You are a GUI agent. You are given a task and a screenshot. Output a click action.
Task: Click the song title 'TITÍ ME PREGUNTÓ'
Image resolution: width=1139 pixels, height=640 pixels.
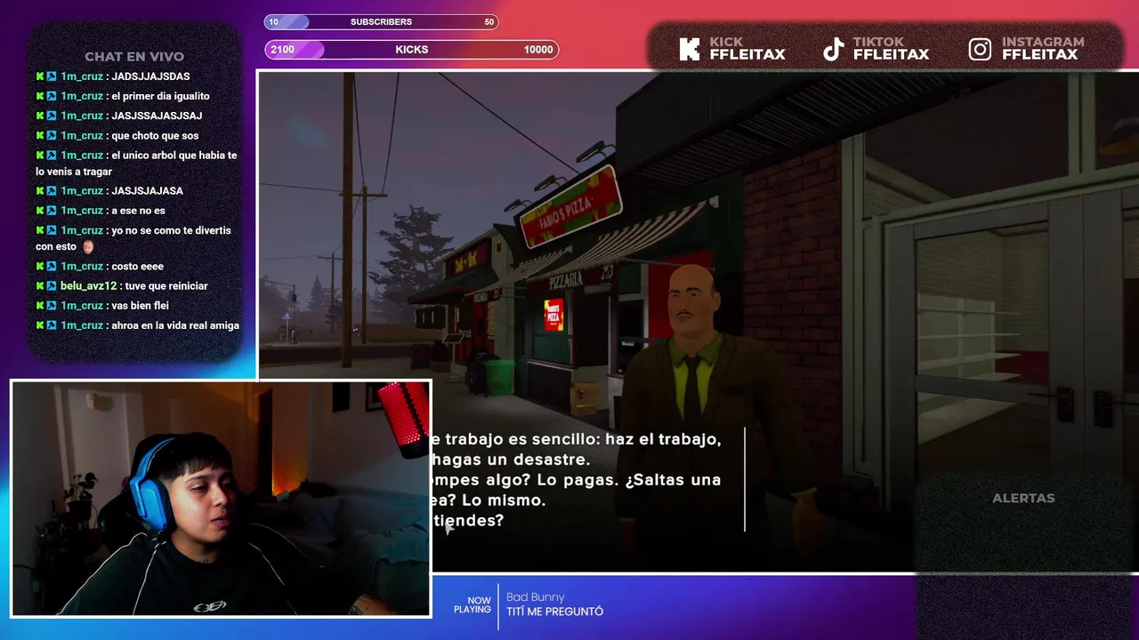click(554, 612)
